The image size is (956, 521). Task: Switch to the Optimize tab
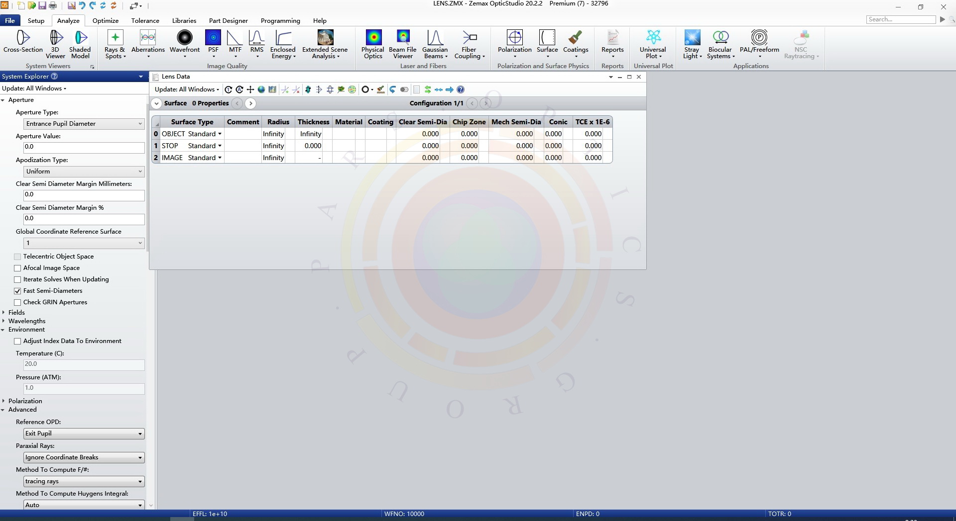(x=105, y=20)
